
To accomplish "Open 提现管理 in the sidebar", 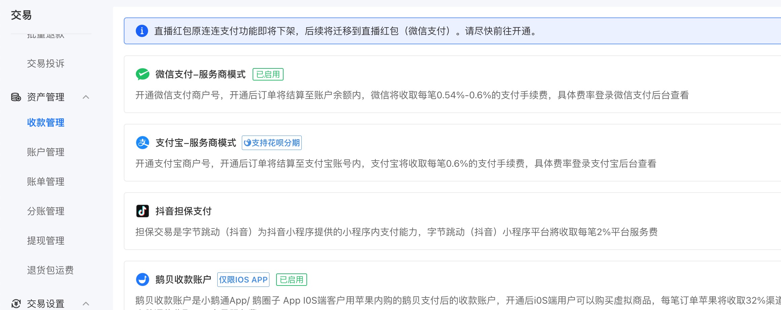I will [46, 241].
